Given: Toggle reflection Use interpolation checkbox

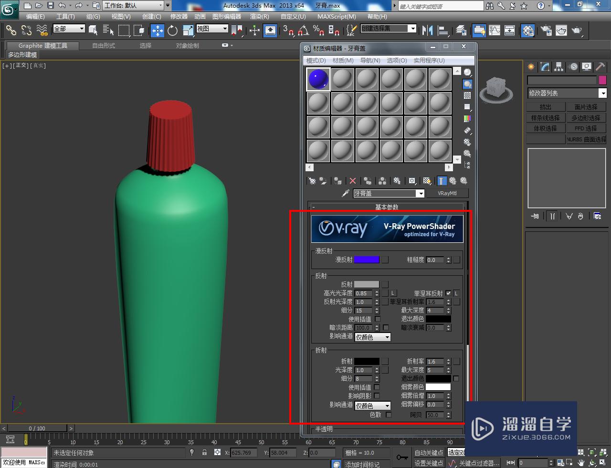Looking at the screenshot, I should click(378, 319).
